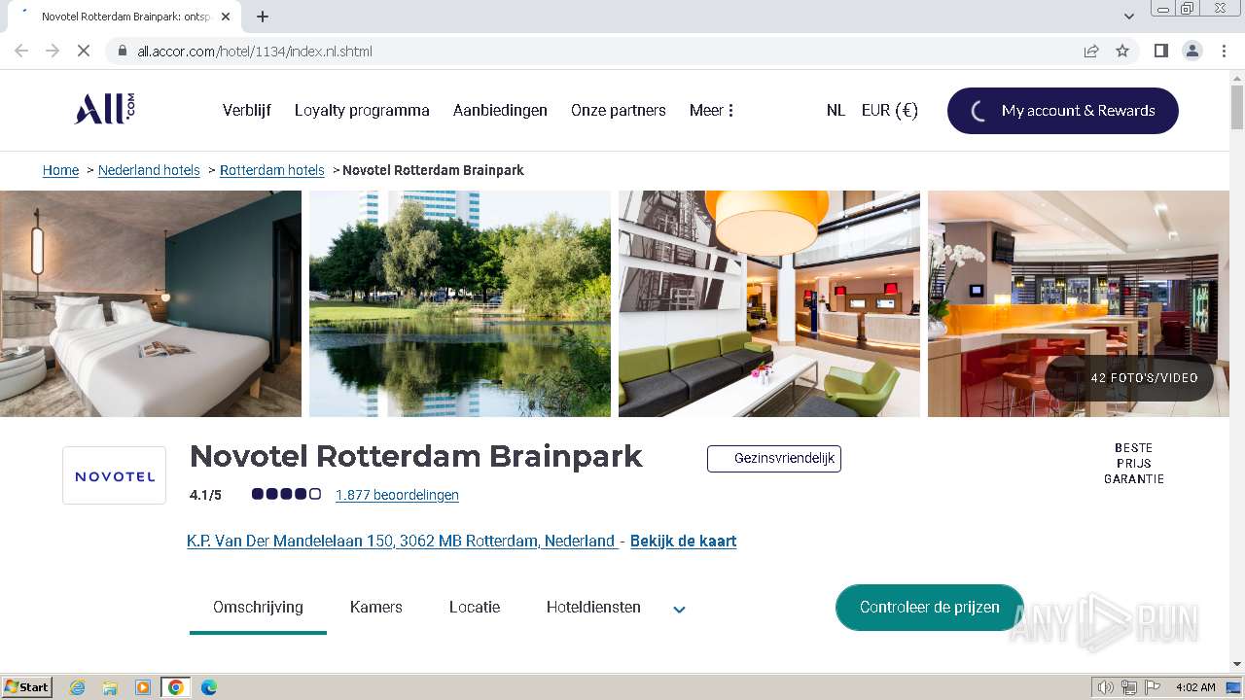Open File Explorer from the taskbar
Image resolution: width=1245 pixels, height=700 pixels.
pyautogui.click(x=110, y=687)
